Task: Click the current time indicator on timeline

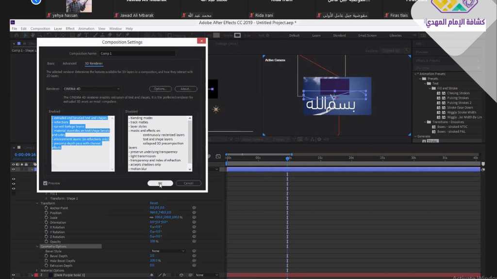Action: point(288,158)
